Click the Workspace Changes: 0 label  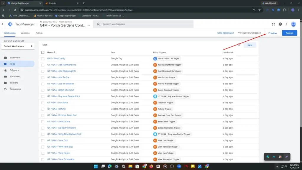[249, 33]
